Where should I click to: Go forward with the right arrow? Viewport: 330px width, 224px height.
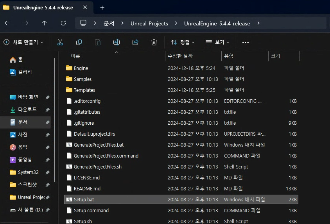tap(26, 23)
